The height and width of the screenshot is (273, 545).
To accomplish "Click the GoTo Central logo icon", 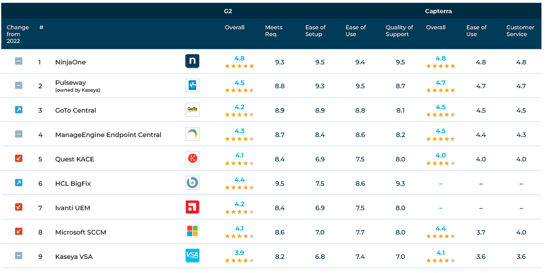I will coord(192,110).
